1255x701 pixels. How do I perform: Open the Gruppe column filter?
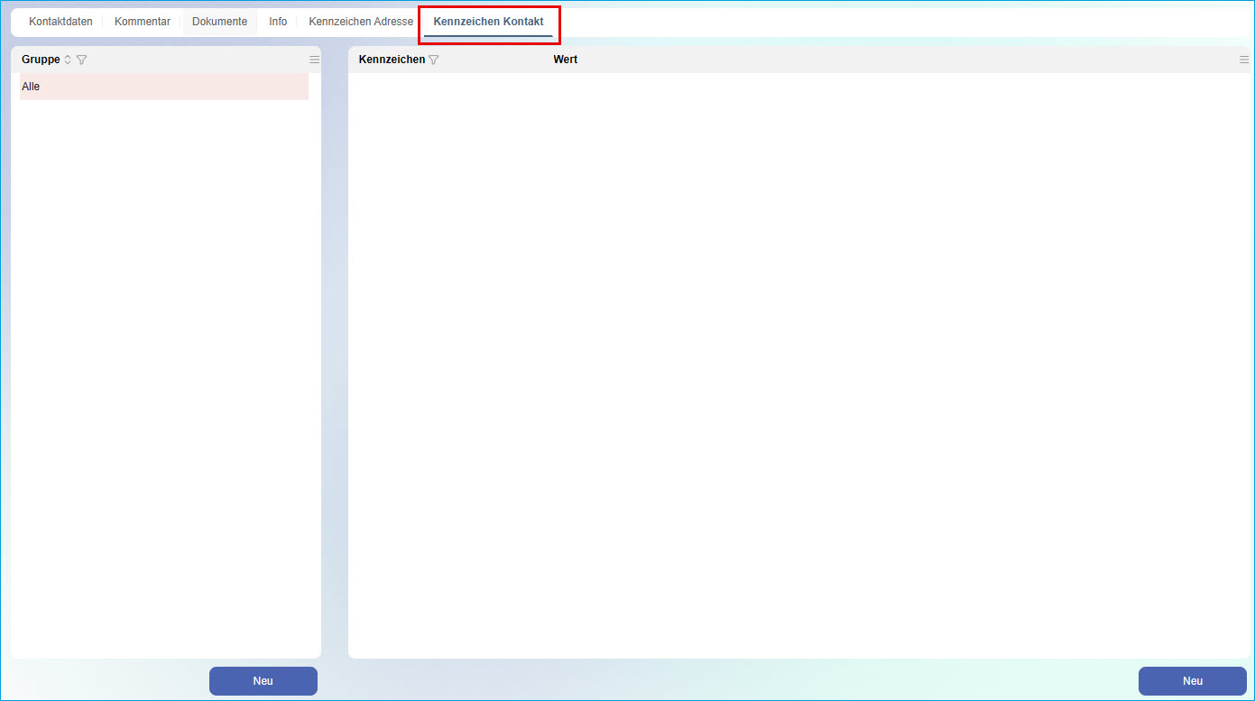coord(81,60)
